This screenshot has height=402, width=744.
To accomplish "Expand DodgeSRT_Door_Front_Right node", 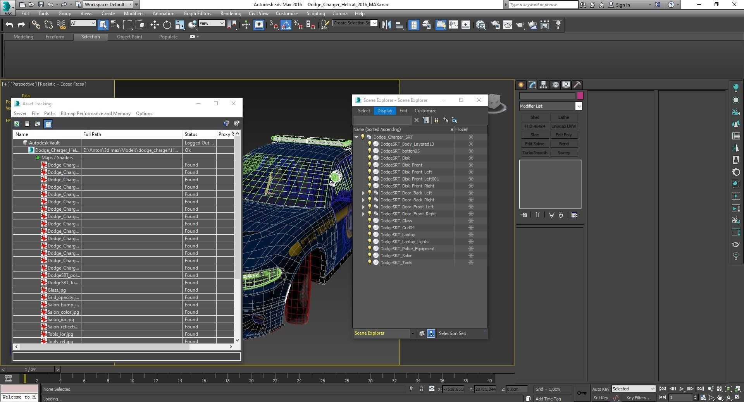I will pyautogui.click(x=363, y=214).
